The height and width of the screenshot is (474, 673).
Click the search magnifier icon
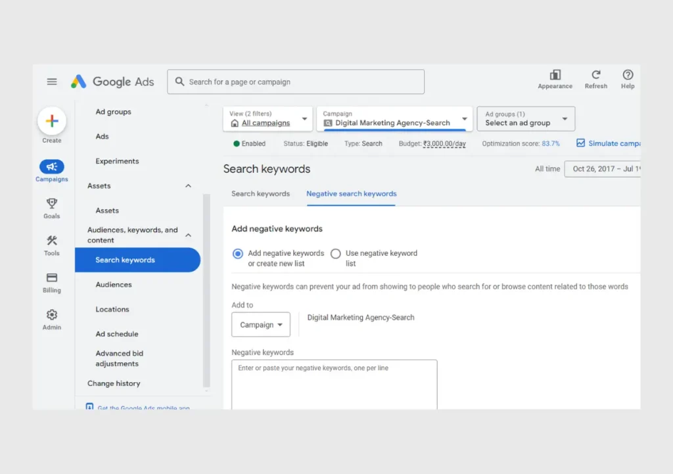[179, 82]
